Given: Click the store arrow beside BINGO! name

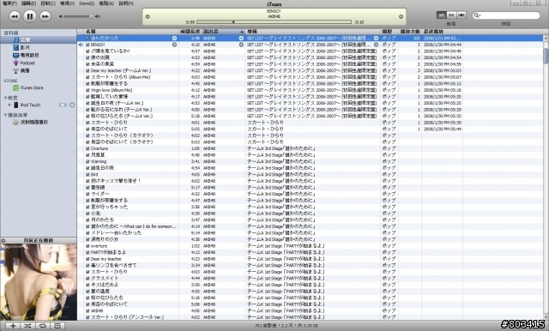Looking at the screenshot, I should tap(174, 45).
